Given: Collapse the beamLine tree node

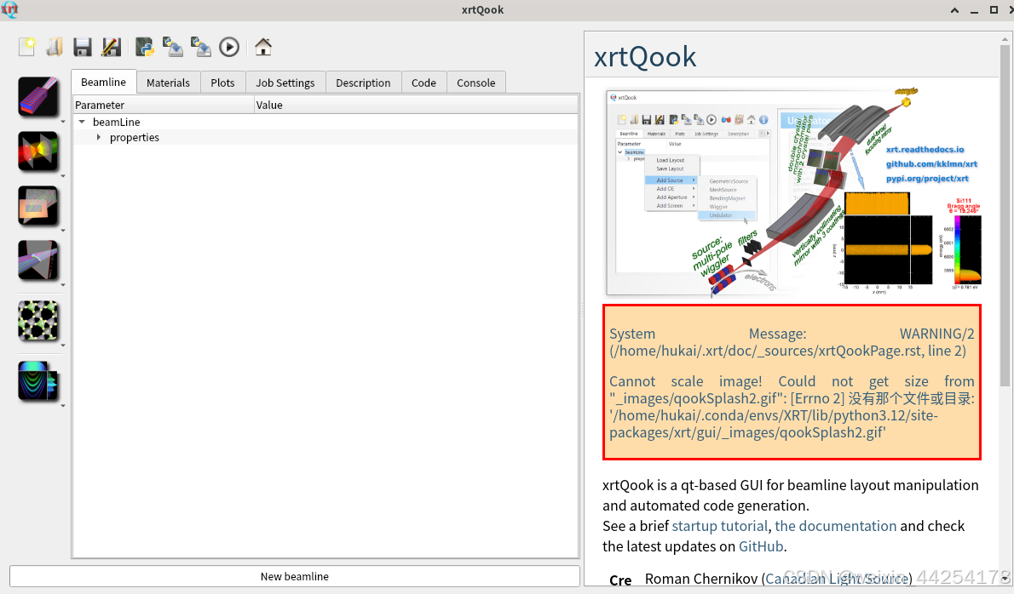Looking at the screenshot, I should [82, 122].
